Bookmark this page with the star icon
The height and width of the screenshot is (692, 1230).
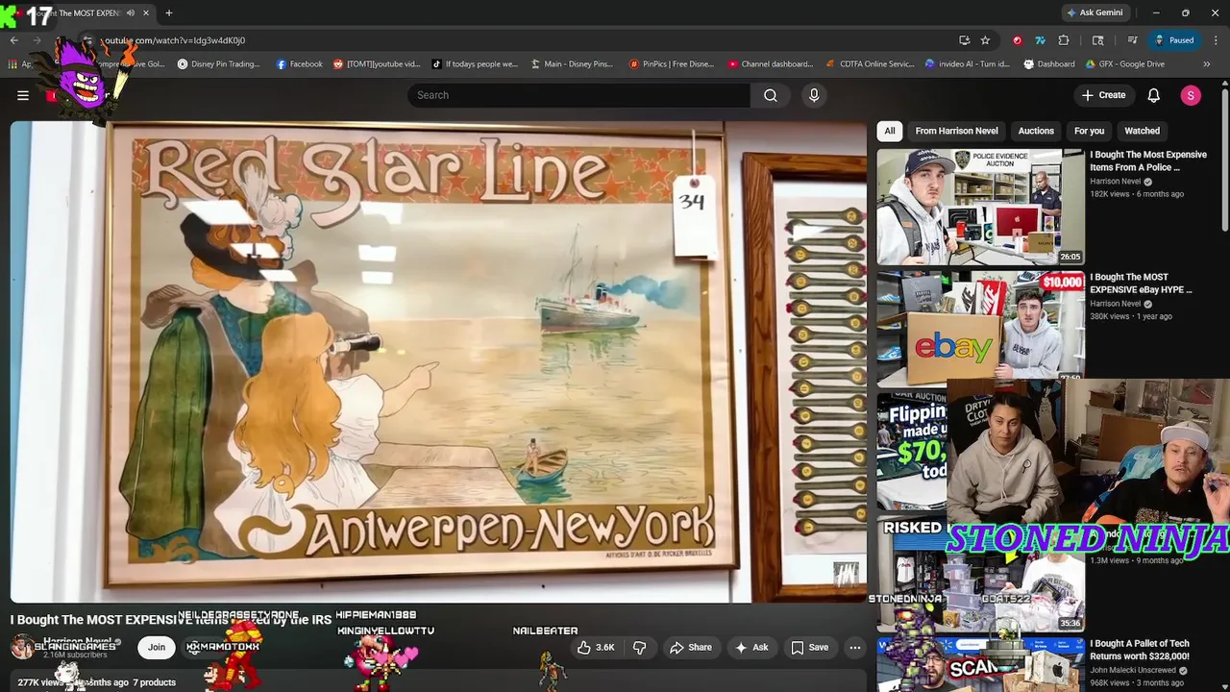tap(985, 40)
